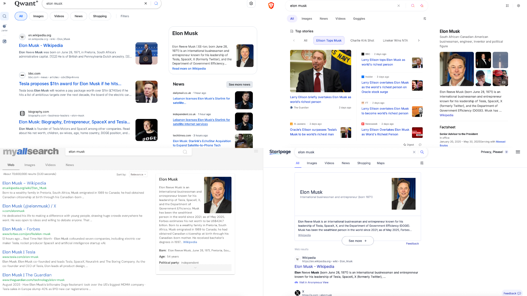Image resolution: width=527 pixels, height=296 pixels.
Task: Click Startpage search magnifier icon
Action: click(422, 152)
